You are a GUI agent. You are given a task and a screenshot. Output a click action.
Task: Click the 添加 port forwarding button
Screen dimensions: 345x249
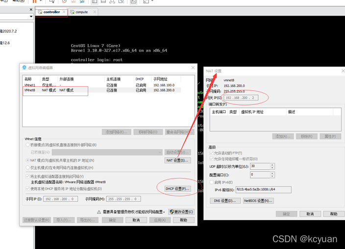pyautogui.click(x=283, y=136)
